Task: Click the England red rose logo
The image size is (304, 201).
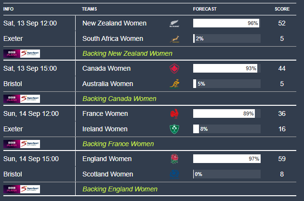Action: (x=174, y=159)
